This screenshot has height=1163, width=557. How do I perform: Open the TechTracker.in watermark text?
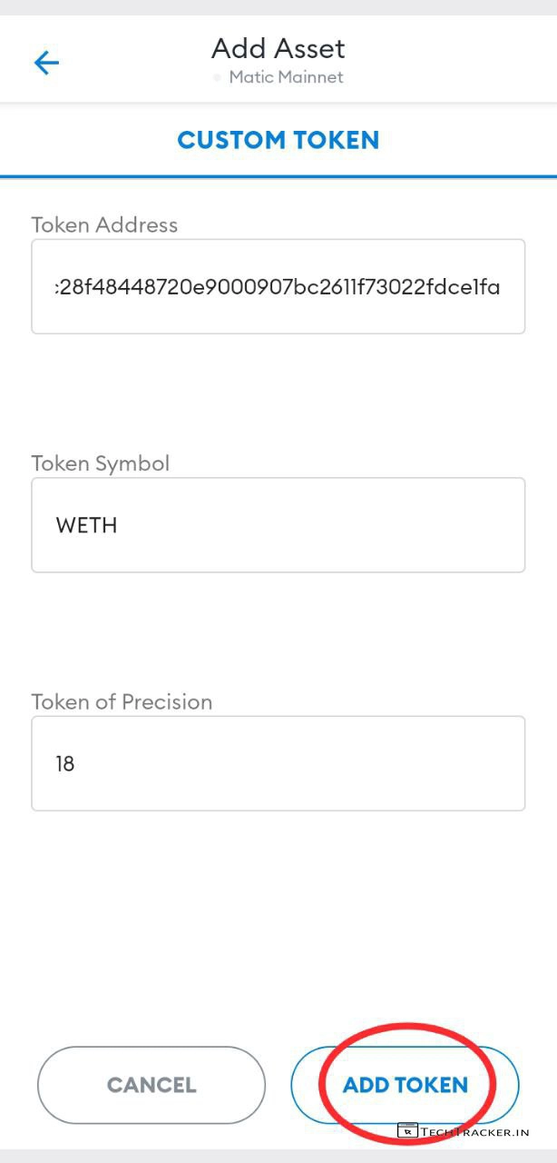[475, 1132]
